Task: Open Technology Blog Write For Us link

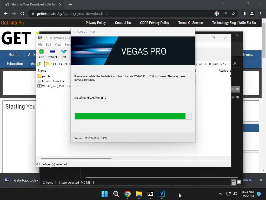Action: [x=234, y=23]
